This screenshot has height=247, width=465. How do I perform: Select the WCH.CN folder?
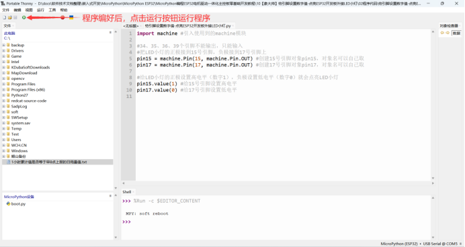tap(19, 145)
